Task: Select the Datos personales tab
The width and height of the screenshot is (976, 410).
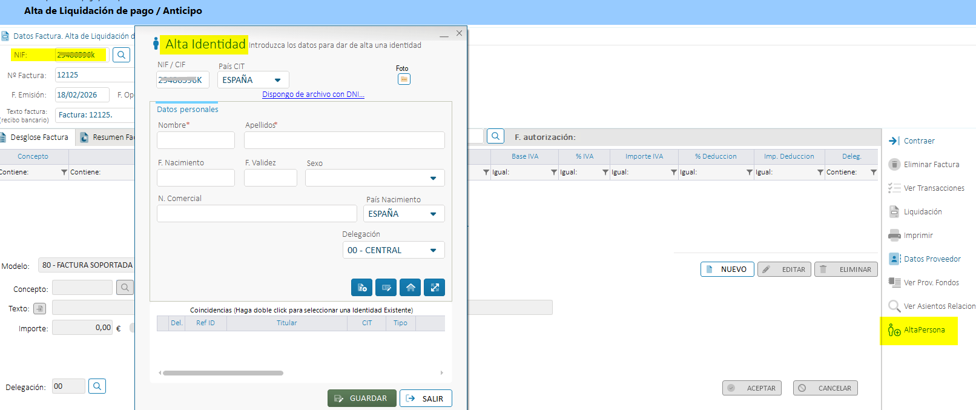Action: 187,110
